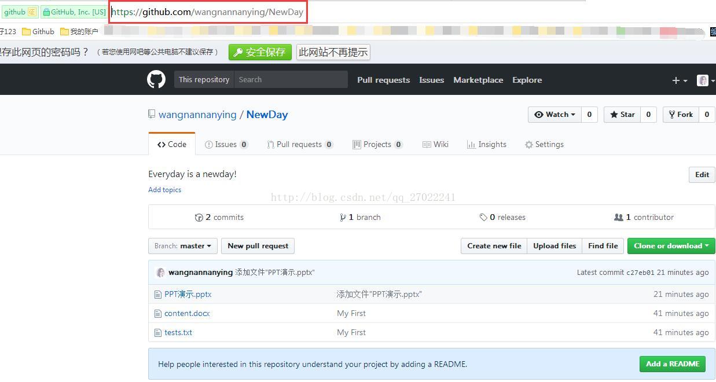Viewport: 716px width, 382px height.
Task: Click the GitHub Octocat logo
Action: (156, 80)
